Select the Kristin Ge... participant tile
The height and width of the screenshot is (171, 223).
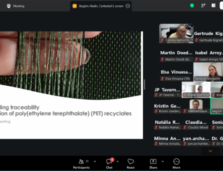[x=167, y=108]
